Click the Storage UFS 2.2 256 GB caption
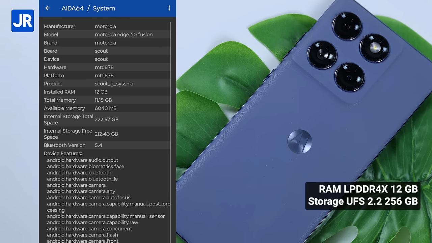Viewport: 432px width, 243px height. [363, 201]
